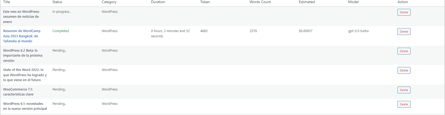Open 'Resumen de WordCamp Asia 2023' link

(x=22, y=36)
